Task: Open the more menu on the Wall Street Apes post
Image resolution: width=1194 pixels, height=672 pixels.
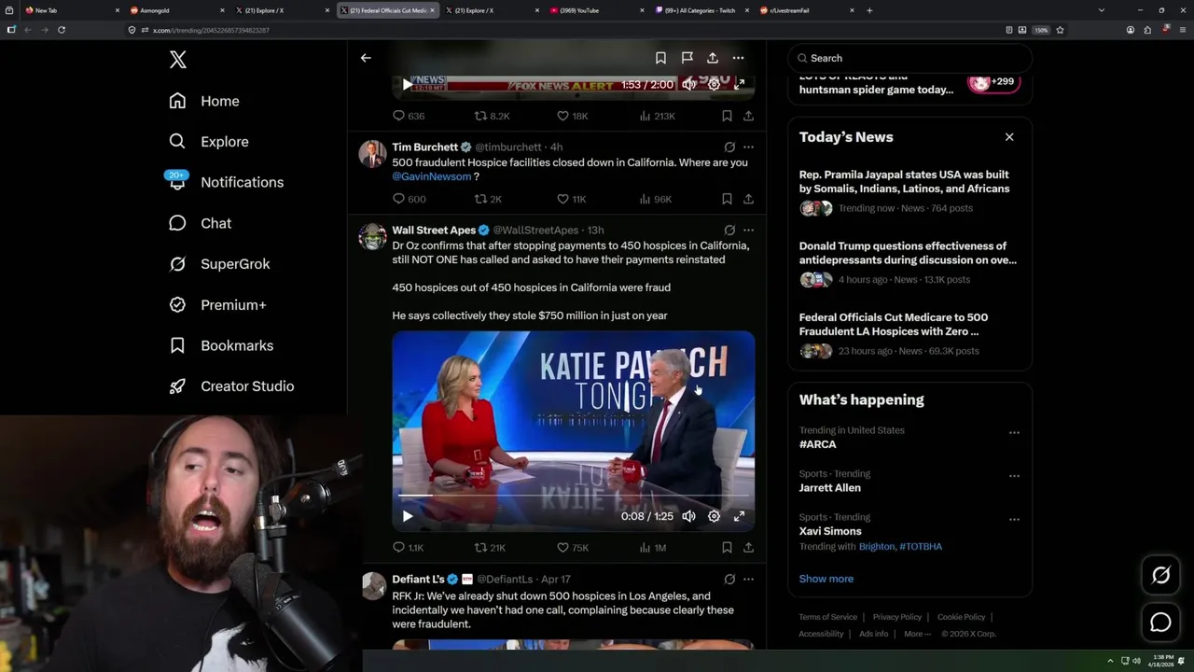Action: 748,230
